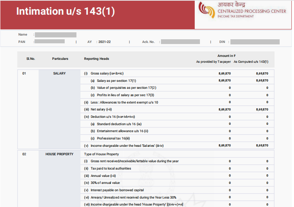Click the 'Particulars' column header
The height and width of the screenshot is (207, 294).
click(x=60, y=59)
